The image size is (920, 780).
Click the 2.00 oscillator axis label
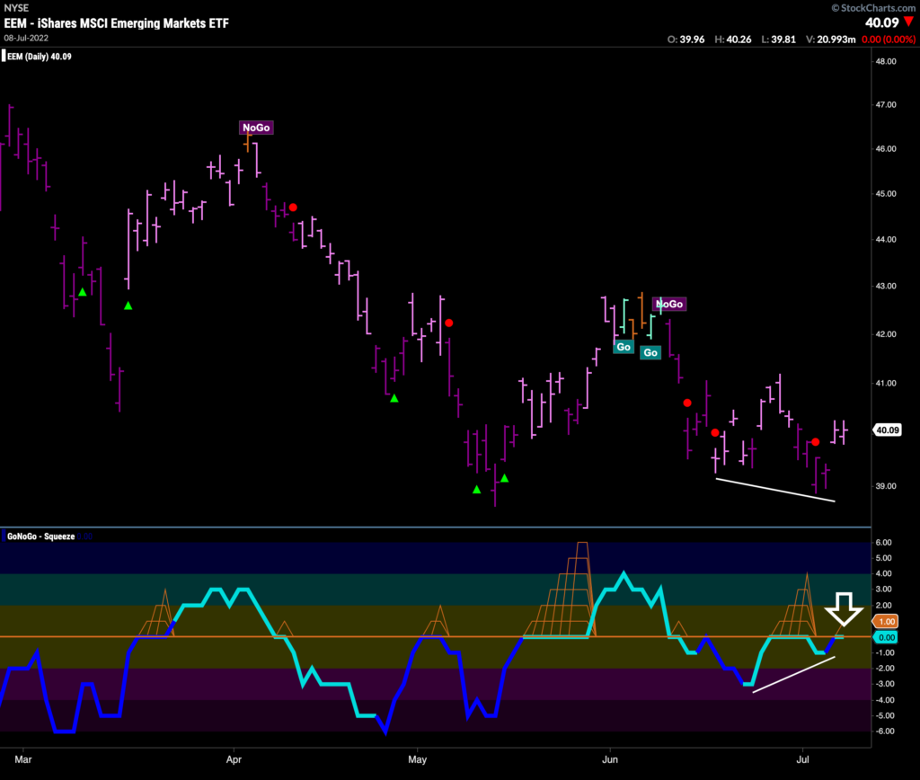tap(884, 605)
